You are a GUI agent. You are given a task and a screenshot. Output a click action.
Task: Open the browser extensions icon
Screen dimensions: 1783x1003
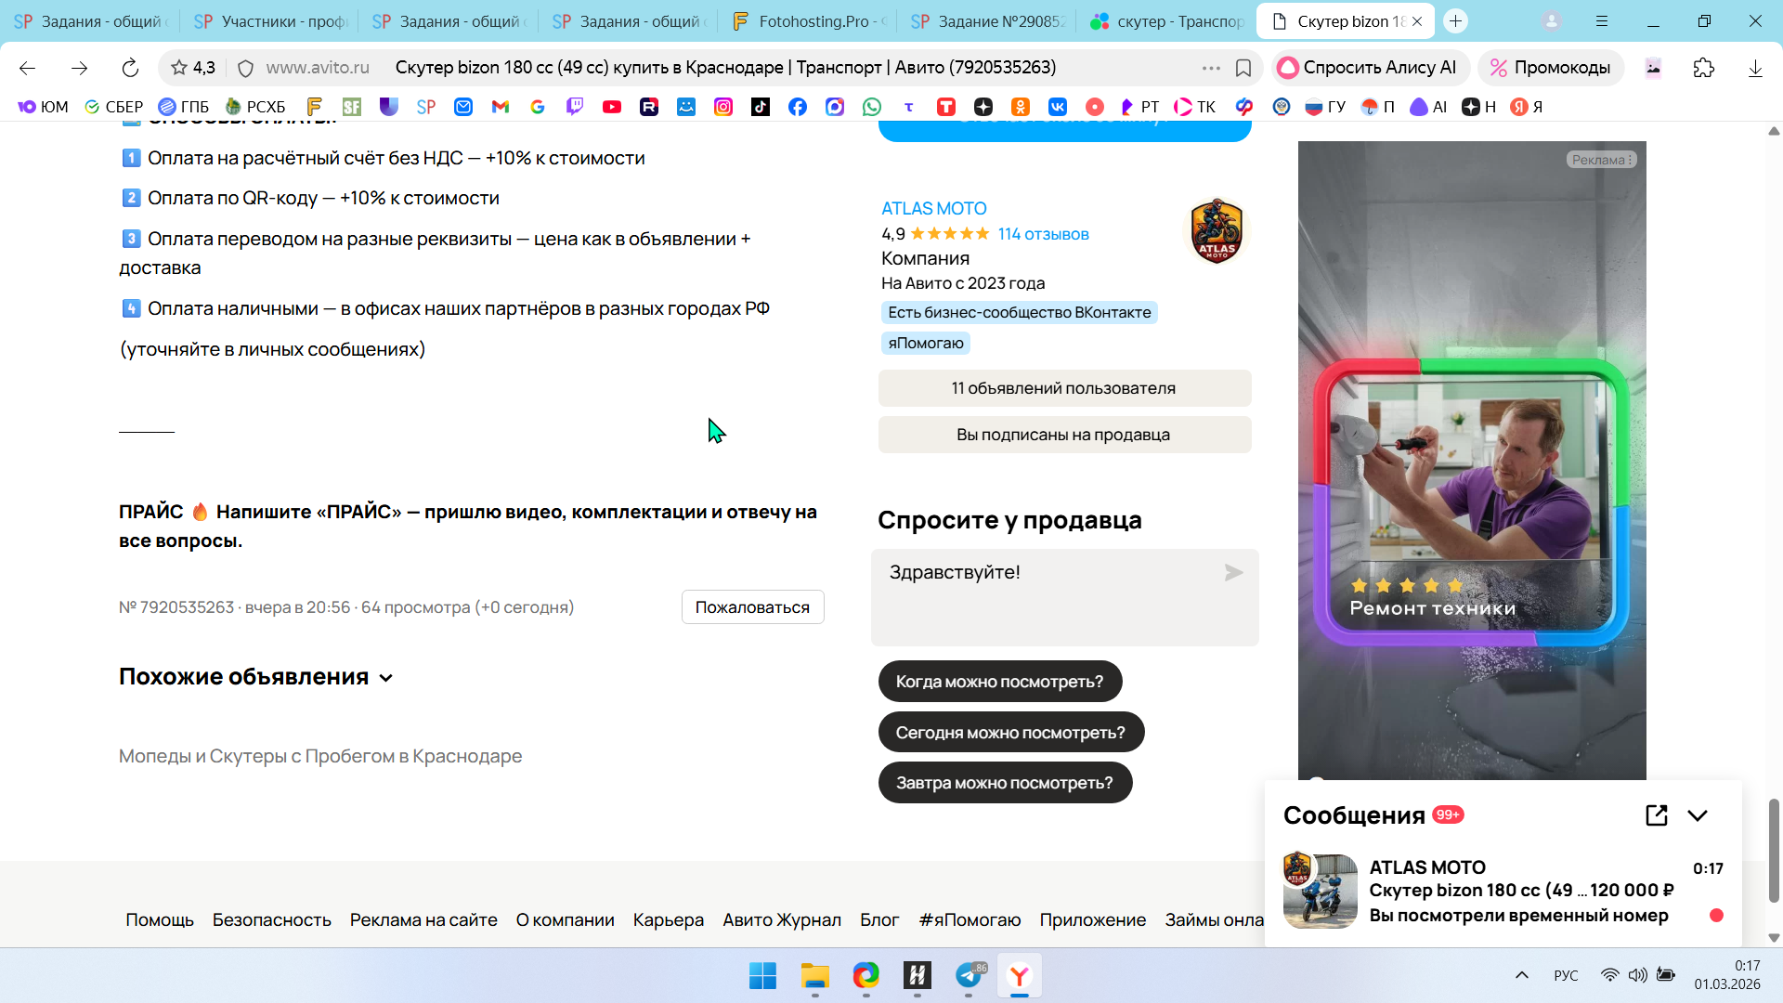click(1703, 68)
